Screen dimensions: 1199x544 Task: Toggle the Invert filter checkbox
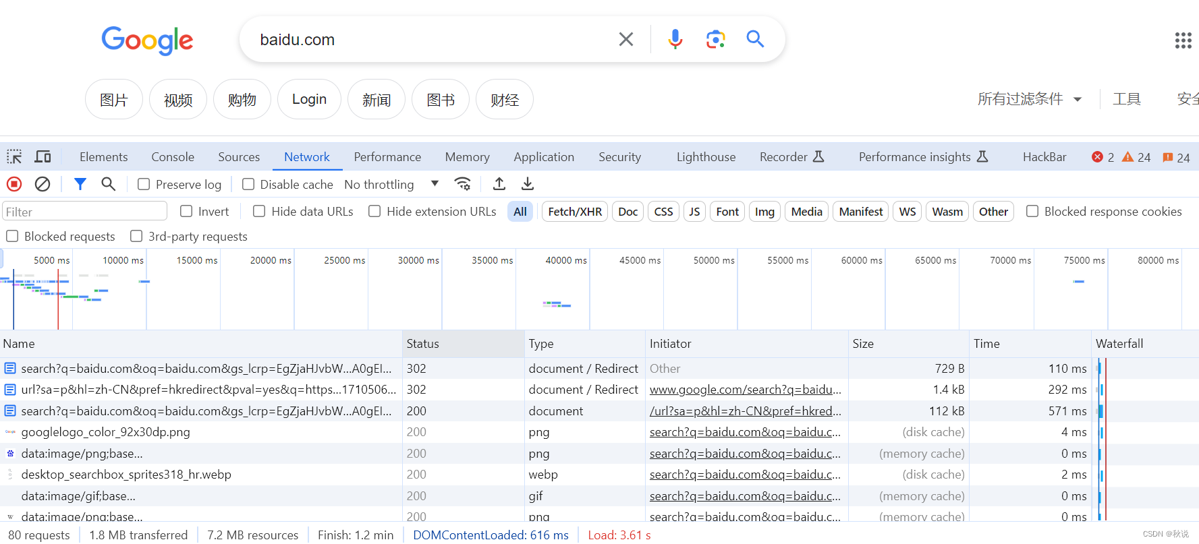pos(186,211)
